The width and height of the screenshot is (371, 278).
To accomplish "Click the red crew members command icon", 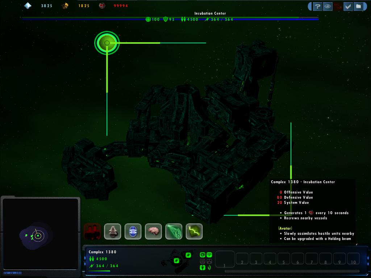I will point(92,231).
